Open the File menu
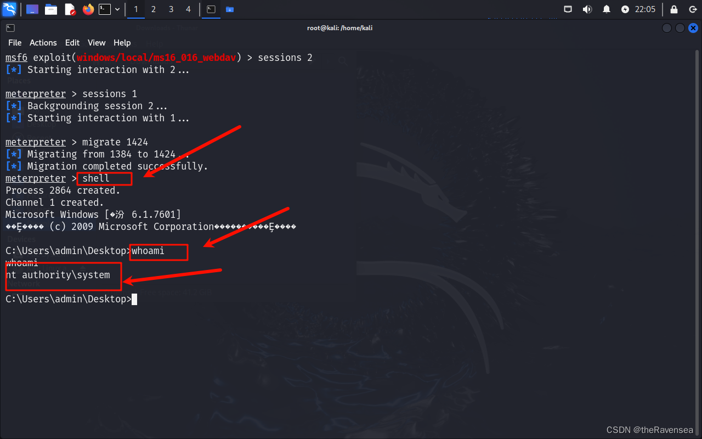The height and width of the screenshot is (439, 702). 15,43
